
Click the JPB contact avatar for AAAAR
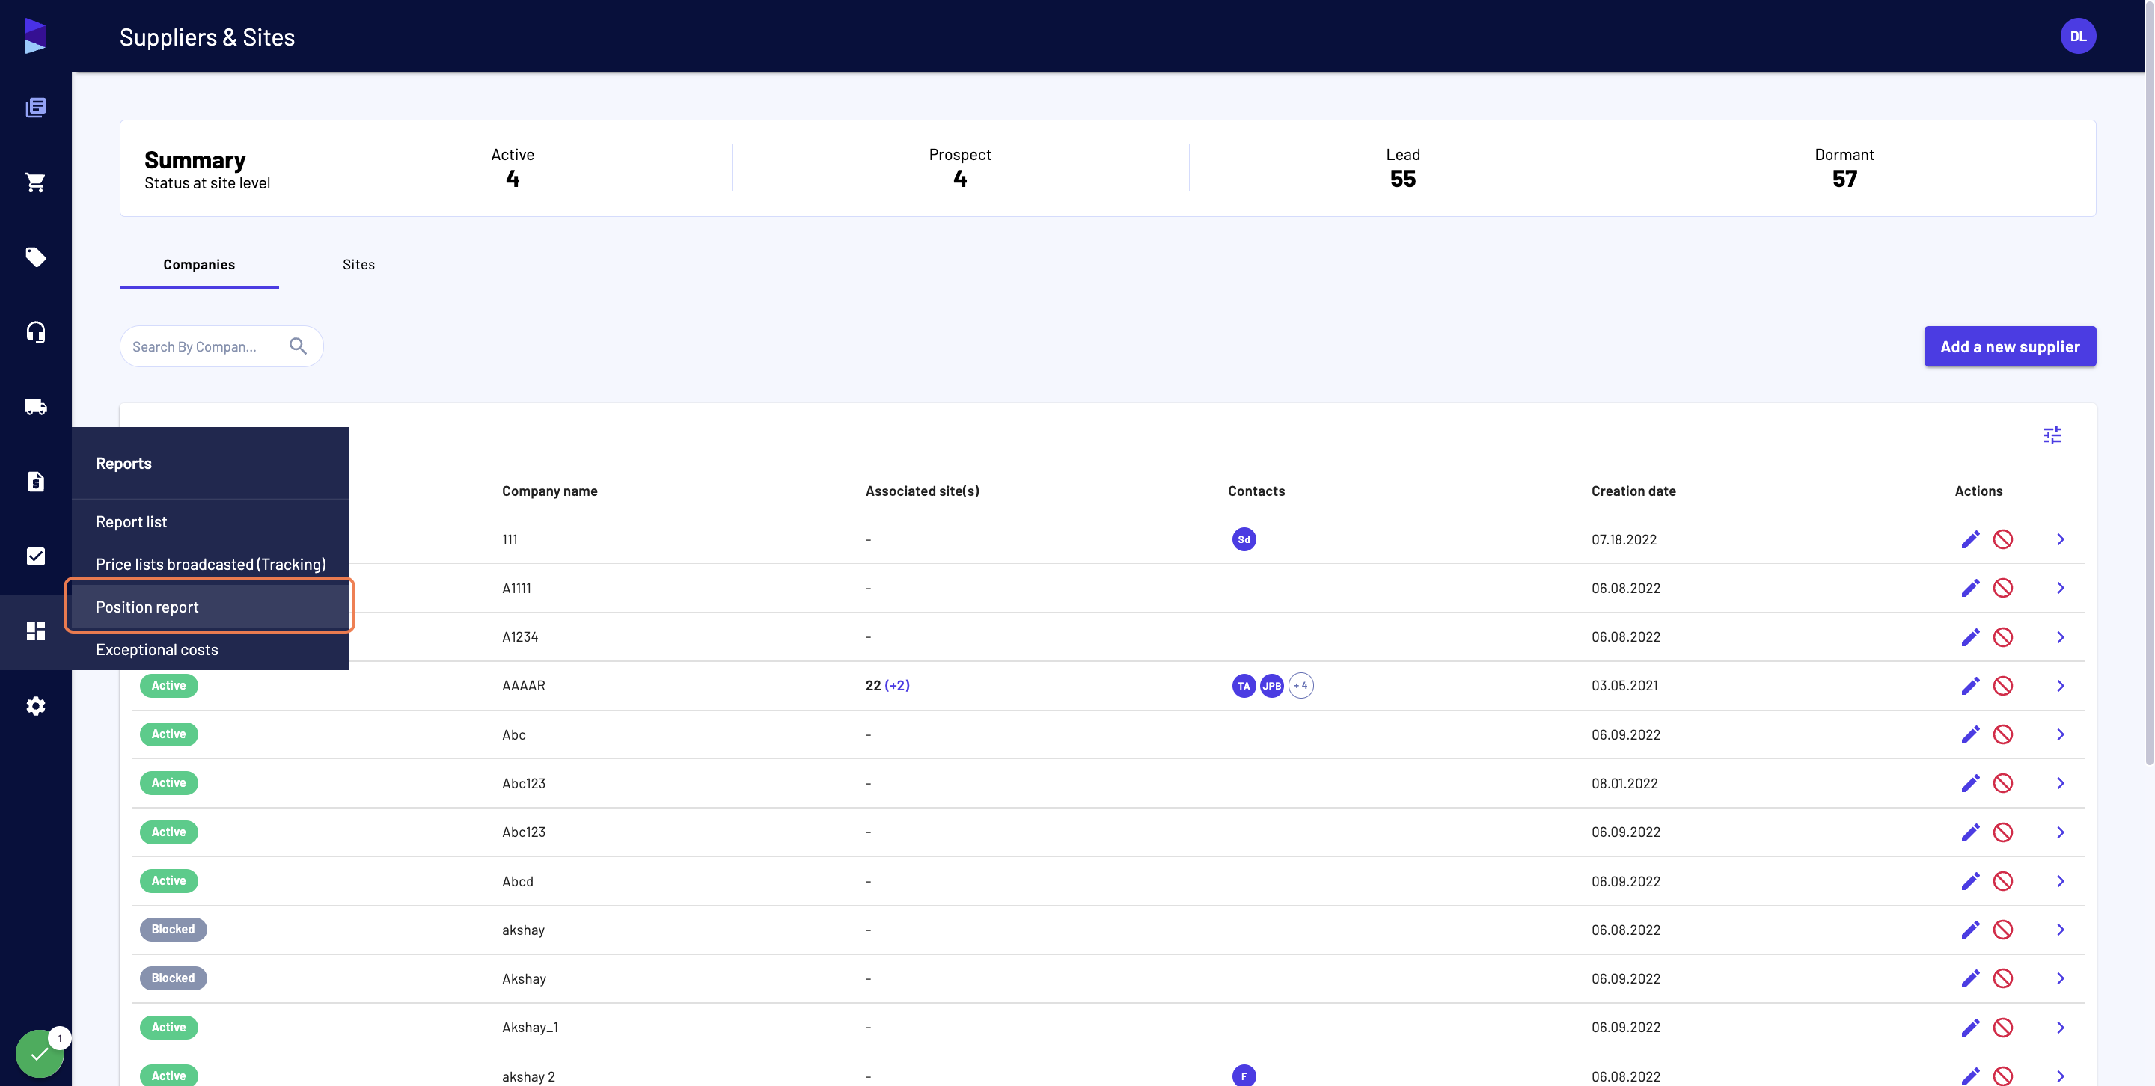tap(1271, 686)
